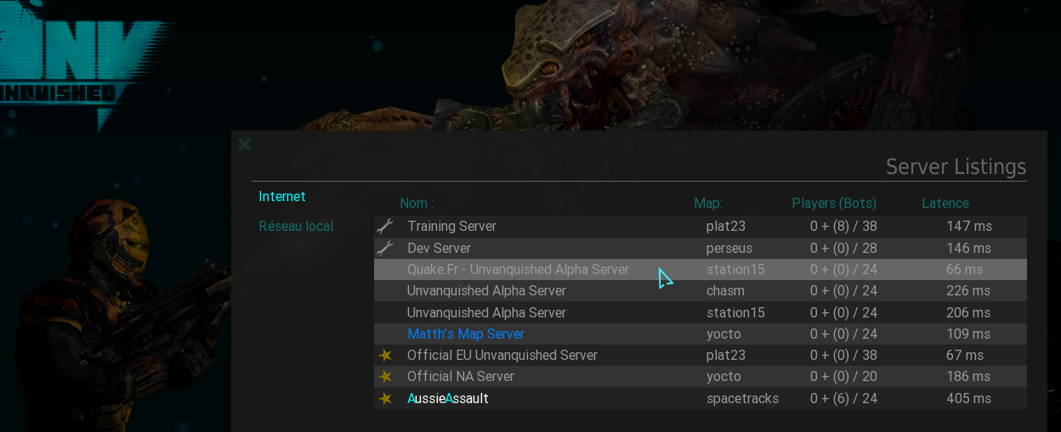Select the Training Server row
Viewport: 1061px width, 432px height.
click(x=701, y=226)
